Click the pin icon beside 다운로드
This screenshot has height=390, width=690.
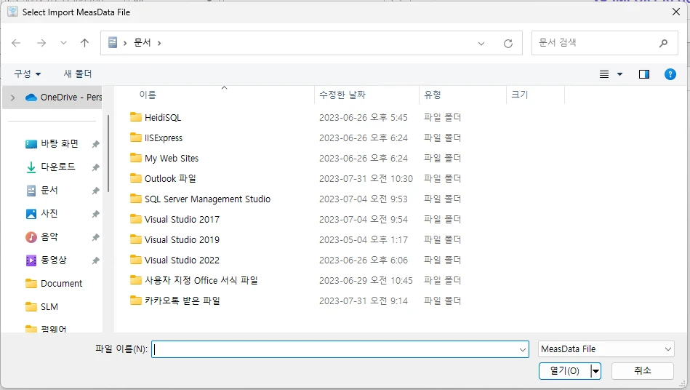[95, 167]
